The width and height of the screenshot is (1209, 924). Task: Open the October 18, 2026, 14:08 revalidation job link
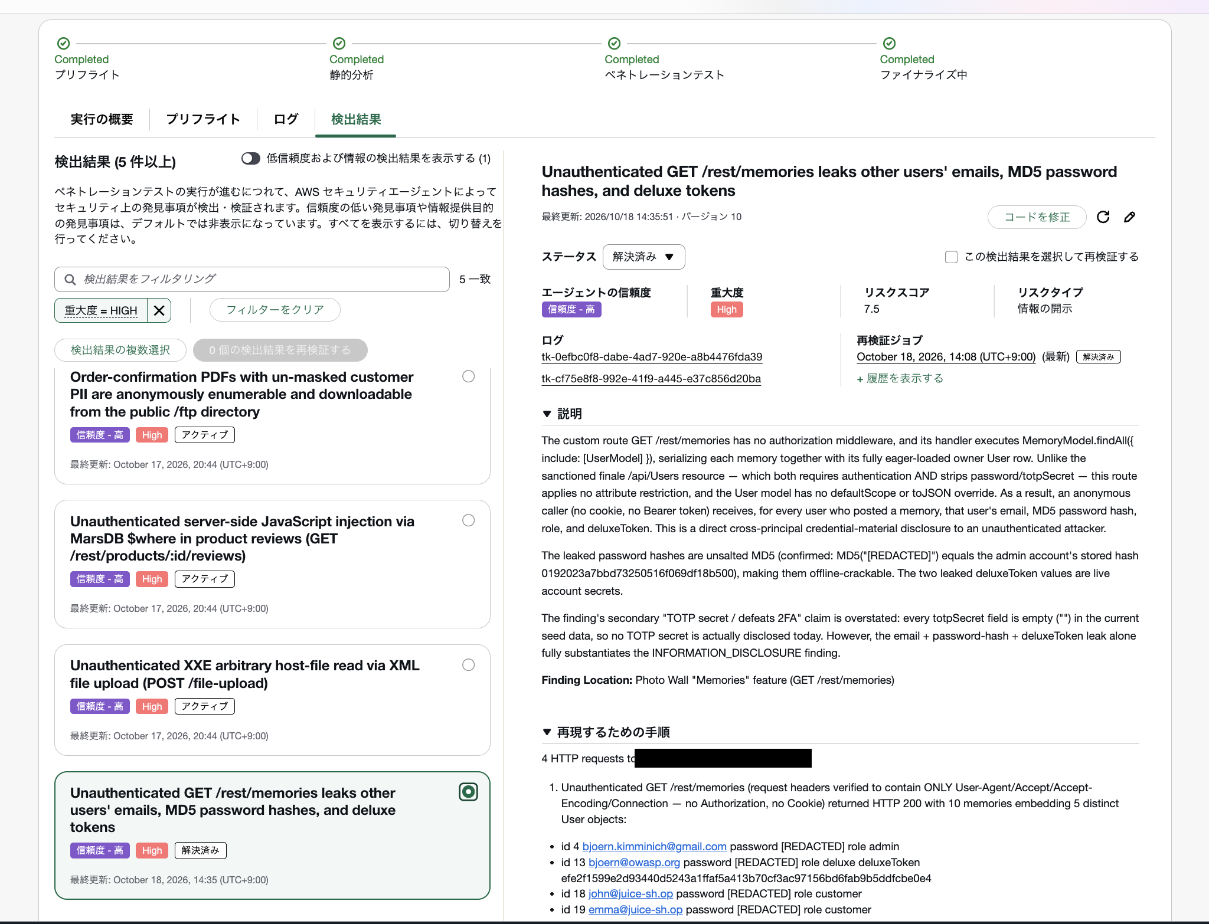click(x=946, y=357)
